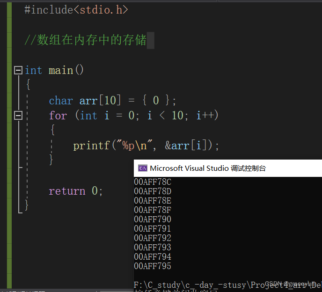Click the output address 00AFF78D

point(153,191)
